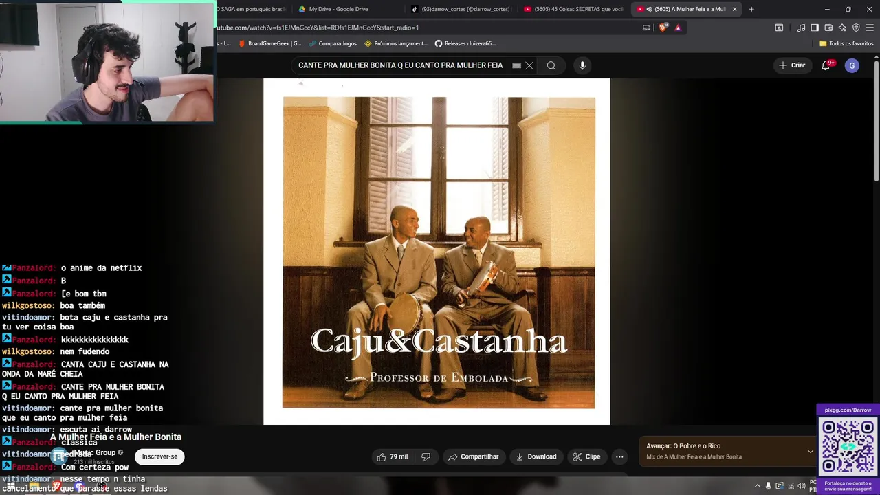Create a Clipe of the video
Image resolution: width=880 pixels, height=495 pixels.
point(587,456)
